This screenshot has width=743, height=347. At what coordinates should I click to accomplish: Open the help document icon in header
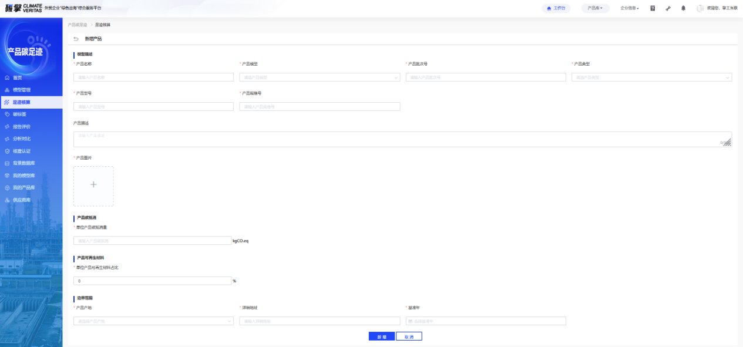(653, 8)
